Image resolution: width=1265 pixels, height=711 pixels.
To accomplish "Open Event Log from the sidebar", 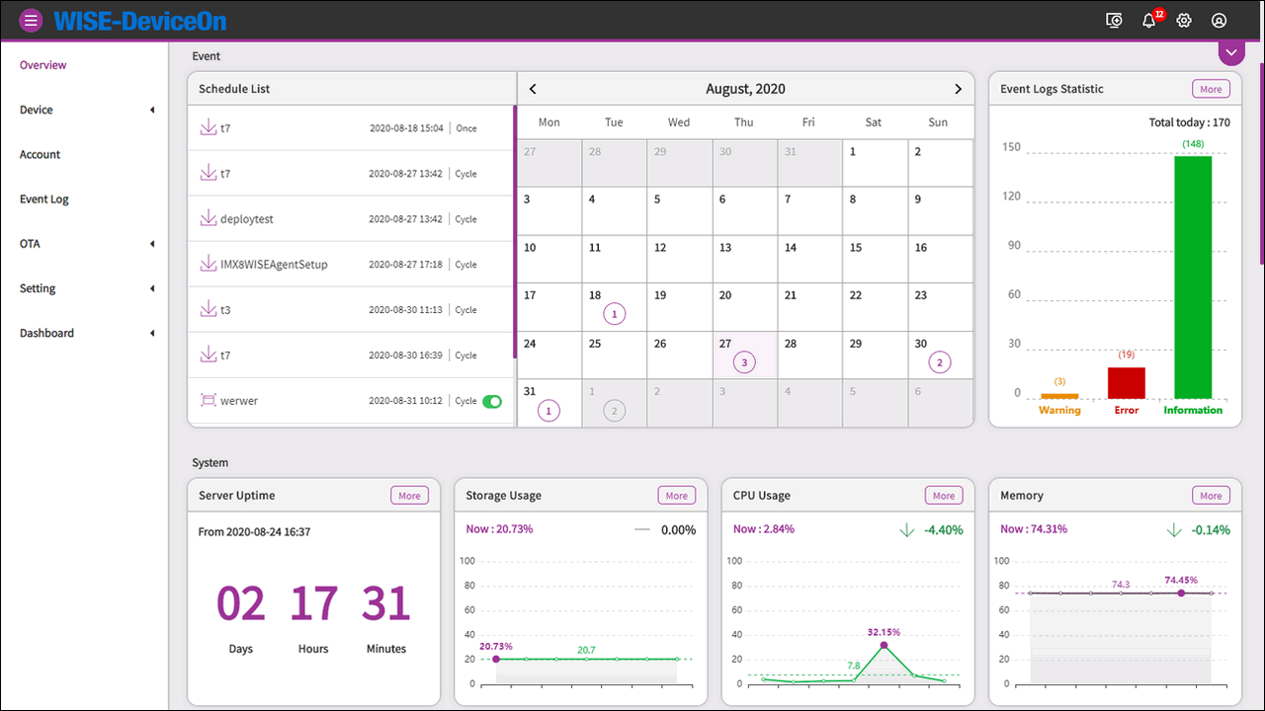I will point(44,199).
